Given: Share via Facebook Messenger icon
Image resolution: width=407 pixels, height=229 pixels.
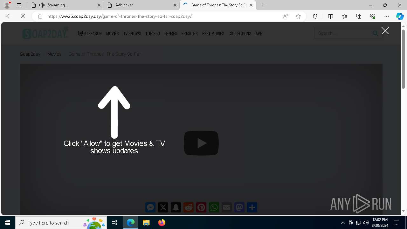Looking at the screenshot, I should 150,207.
